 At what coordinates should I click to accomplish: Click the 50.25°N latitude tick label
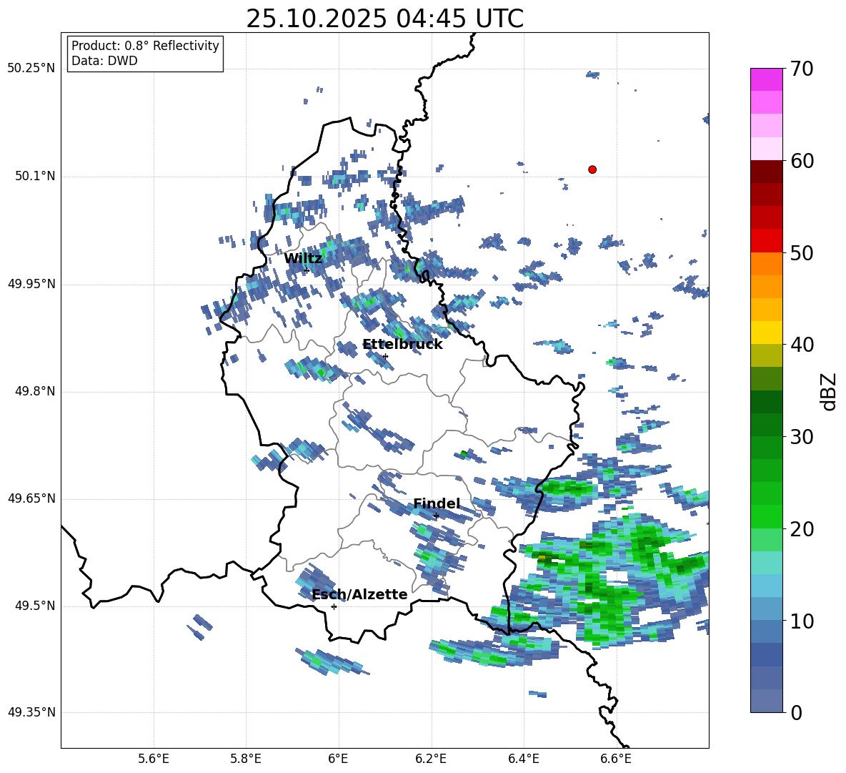click(31, 69)
